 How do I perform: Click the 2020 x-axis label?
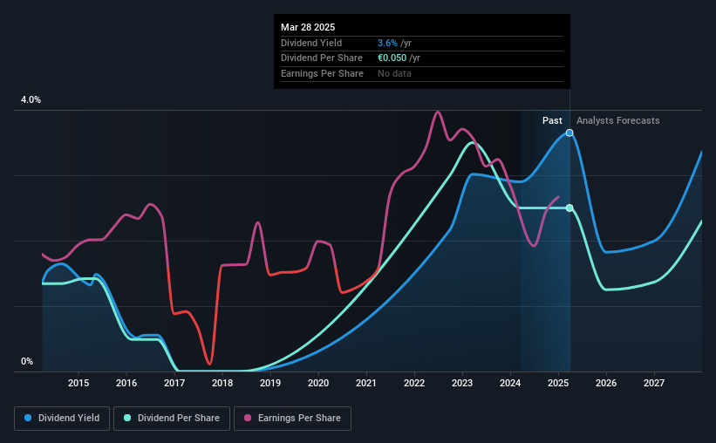[318, 383]
